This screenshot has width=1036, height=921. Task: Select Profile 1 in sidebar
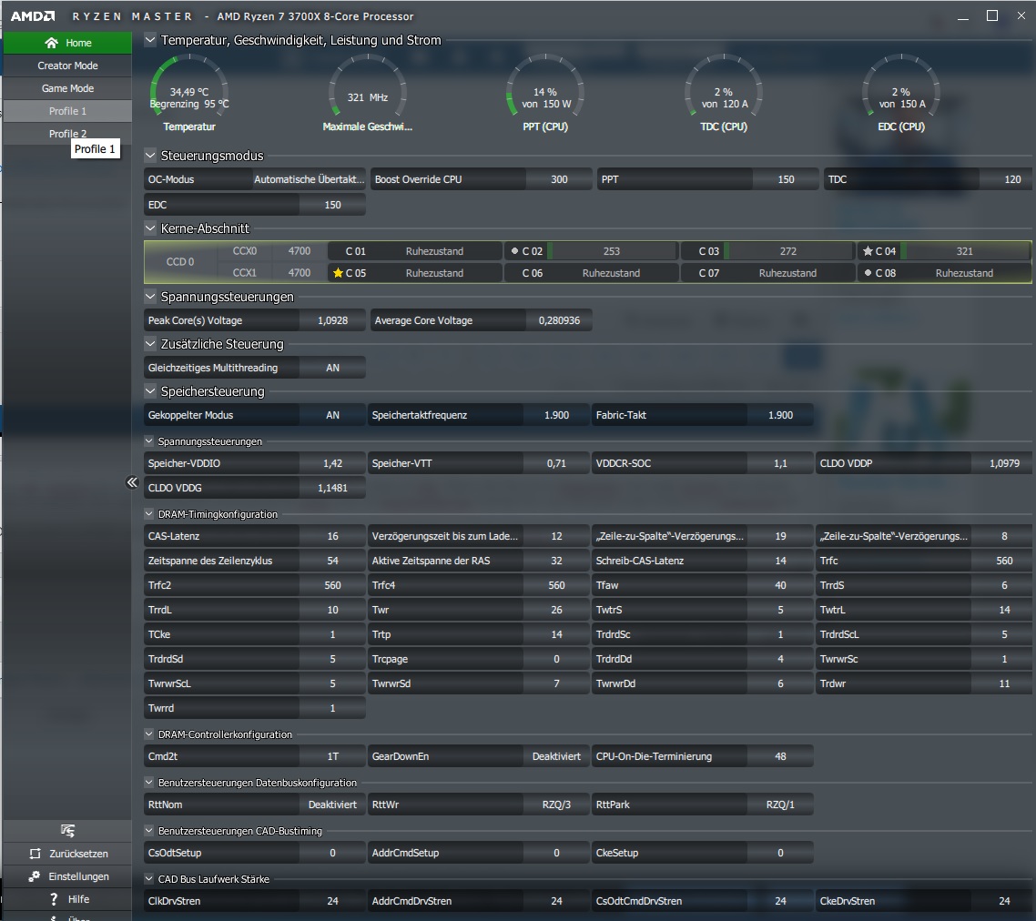tap(67, 111)
